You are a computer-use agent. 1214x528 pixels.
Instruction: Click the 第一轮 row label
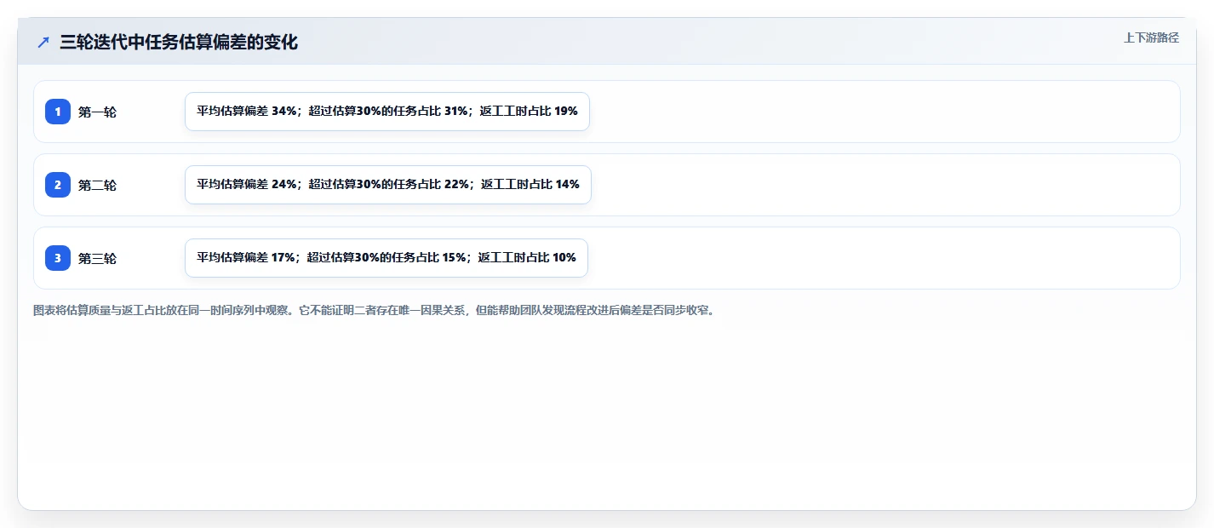(97, 112)
